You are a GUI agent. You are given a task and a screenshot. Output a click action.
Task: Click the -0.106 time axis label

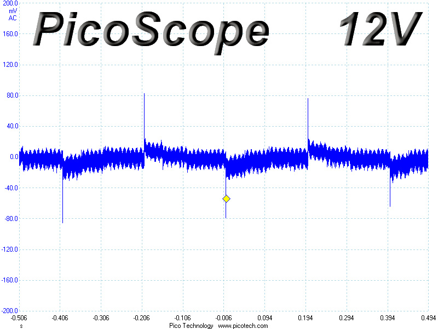pyautogui.click(x=183, y=318)
